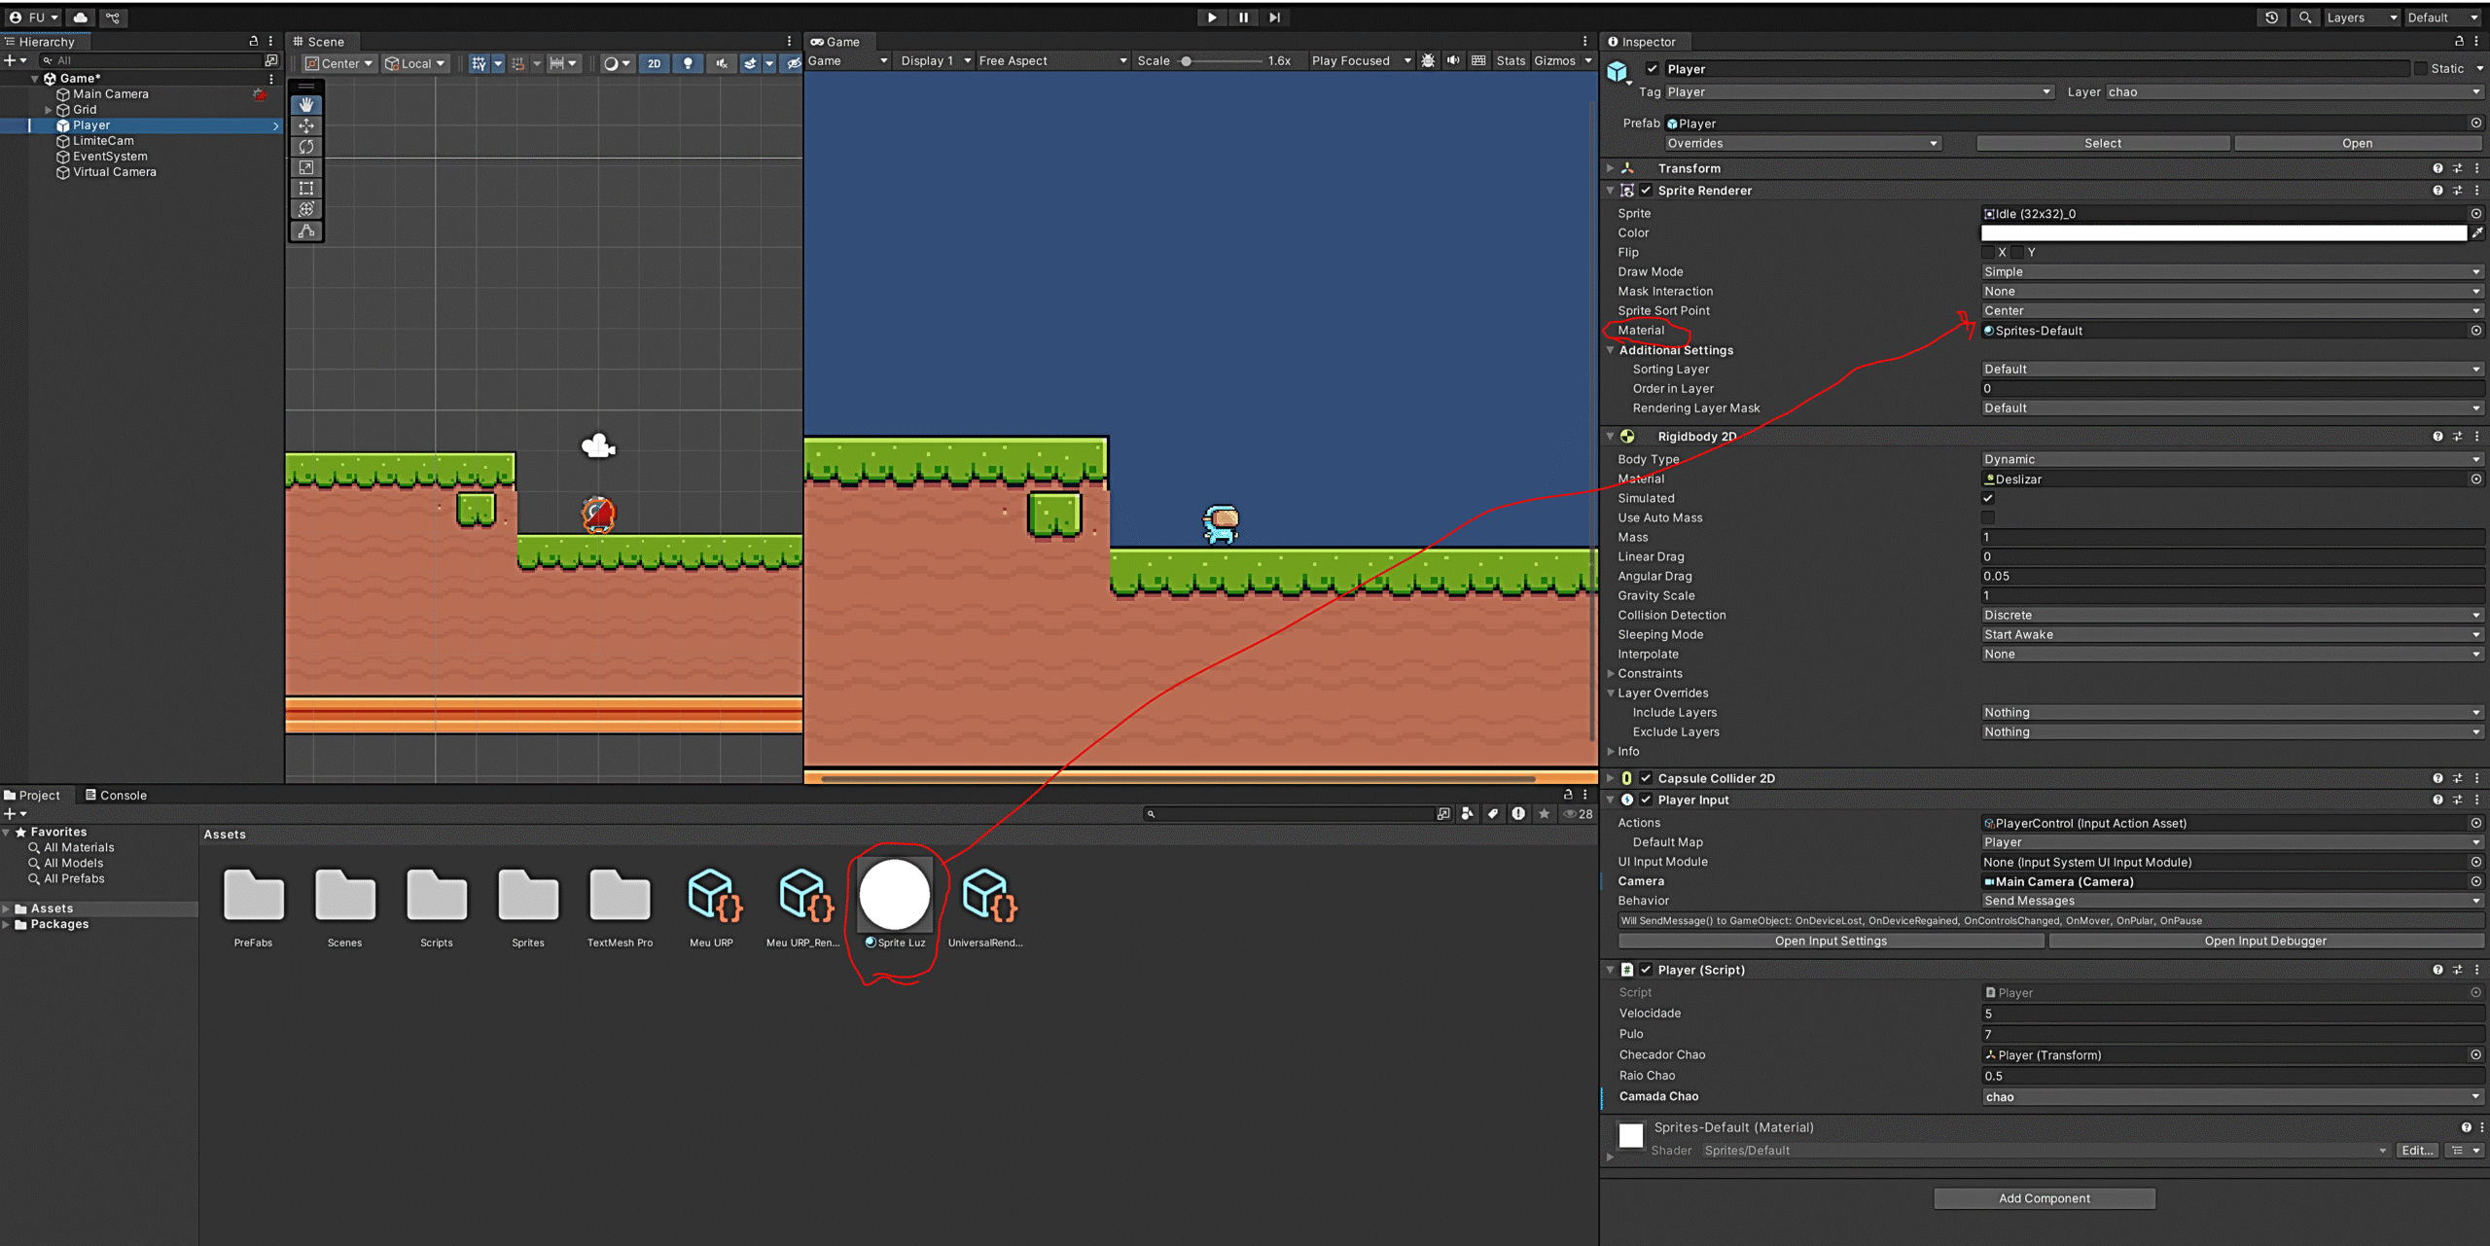Click Open Input Settings button
The image size is (2490, 1246).
tap(1830, 941)
